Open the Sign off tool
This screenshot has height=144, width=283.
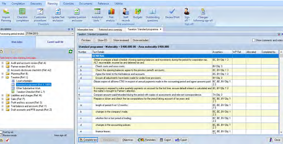pyautogui.click(x=187, y=15)
